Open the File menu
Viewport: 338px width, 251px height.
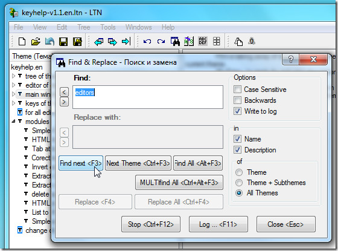click(x=18, y=27)
